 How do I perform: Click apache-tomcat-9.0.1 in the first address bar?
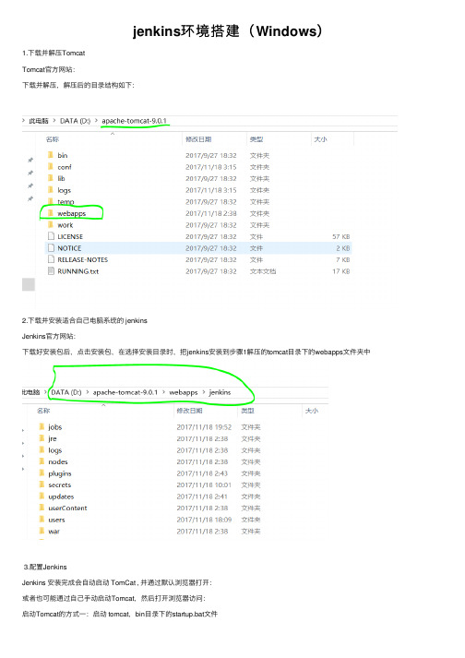tap(135, 121)
